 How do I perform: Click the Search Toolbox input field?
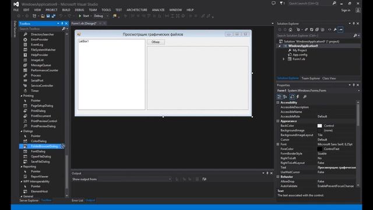[40, 29]
